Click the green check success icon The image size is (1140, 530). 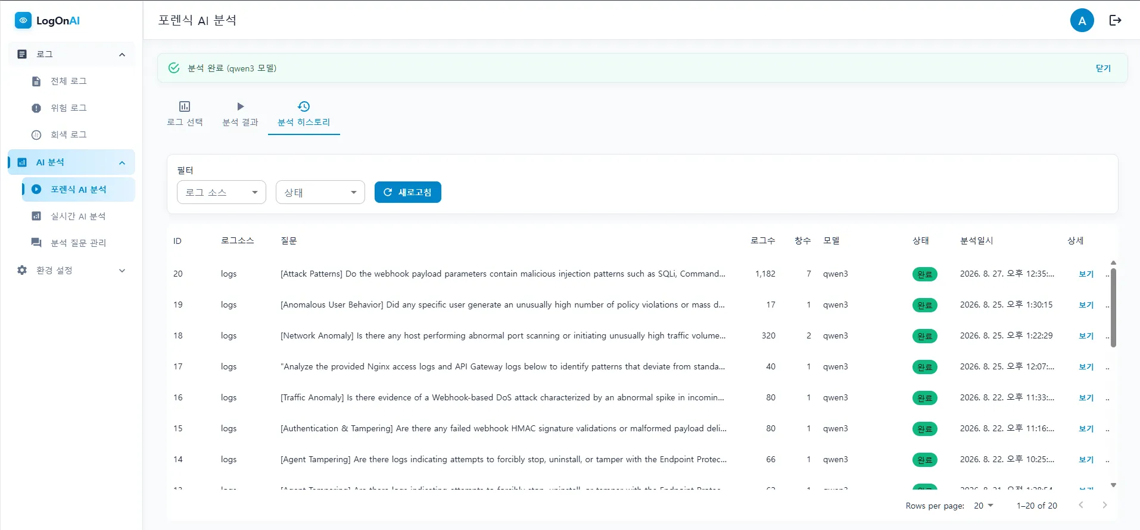pos(174,68)
